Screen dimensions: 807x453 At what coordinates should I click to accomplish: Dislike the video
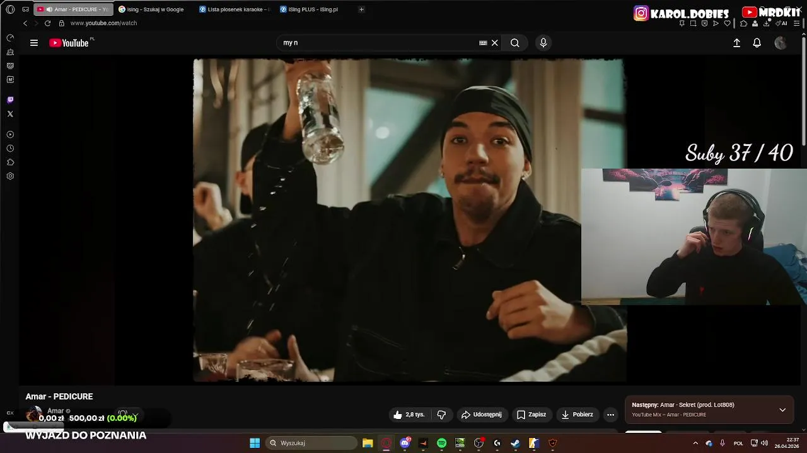coord(441,415)
